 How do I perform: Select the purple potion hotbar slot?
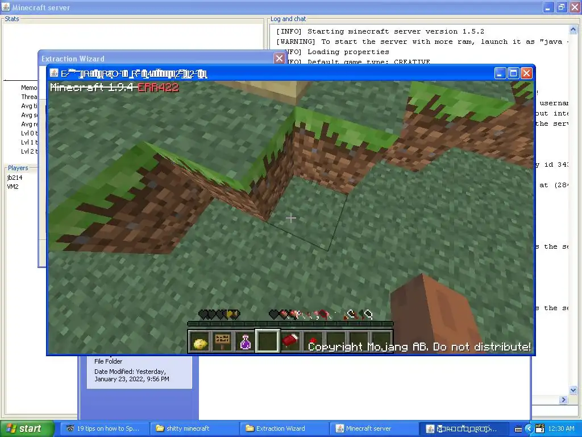pos(245,341)
